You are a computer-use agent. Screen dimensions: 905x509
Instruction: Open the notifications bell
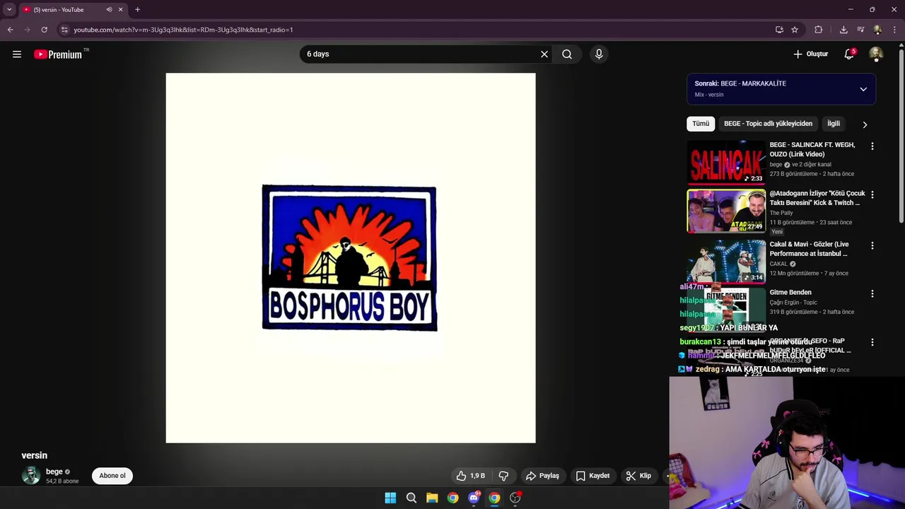point(849,54)
